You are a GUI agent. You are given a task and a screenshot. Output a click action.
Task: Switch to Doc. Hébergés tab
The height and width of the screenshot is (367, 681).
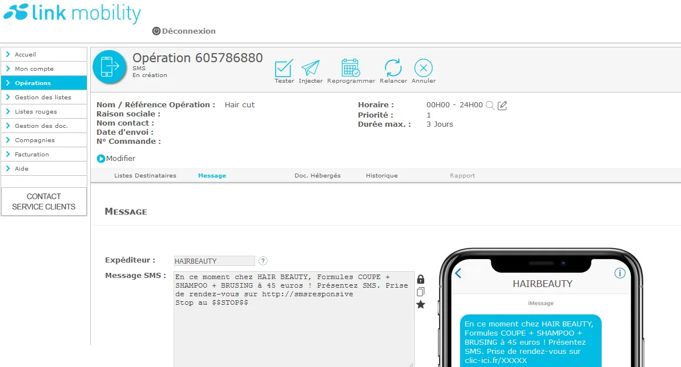[x=317, y=175]
